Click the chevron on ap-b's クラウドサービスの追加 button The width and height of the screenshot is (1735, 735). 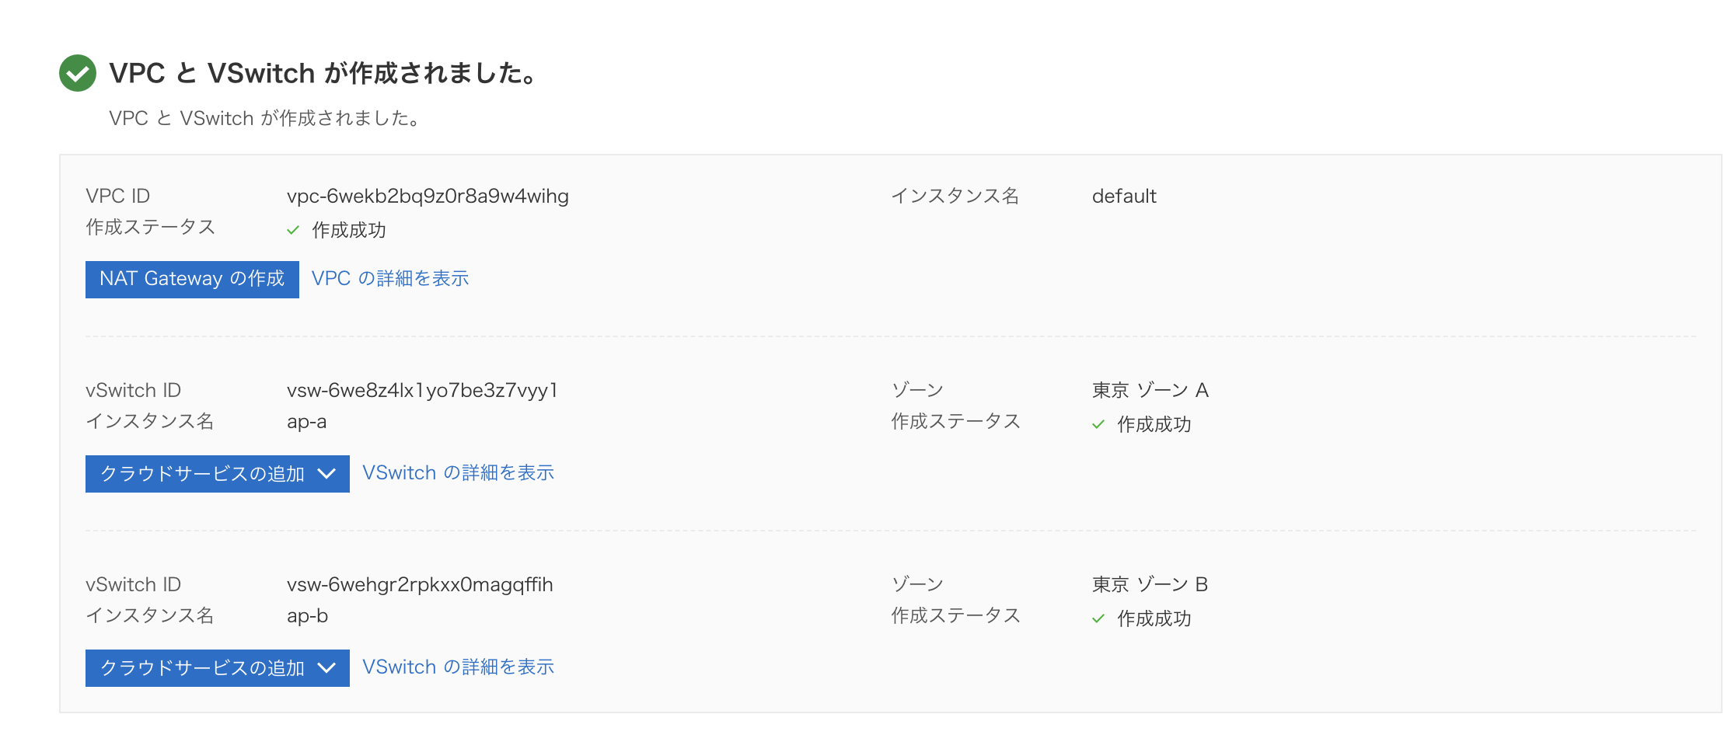pyautogui.click(x=327, y=667)
